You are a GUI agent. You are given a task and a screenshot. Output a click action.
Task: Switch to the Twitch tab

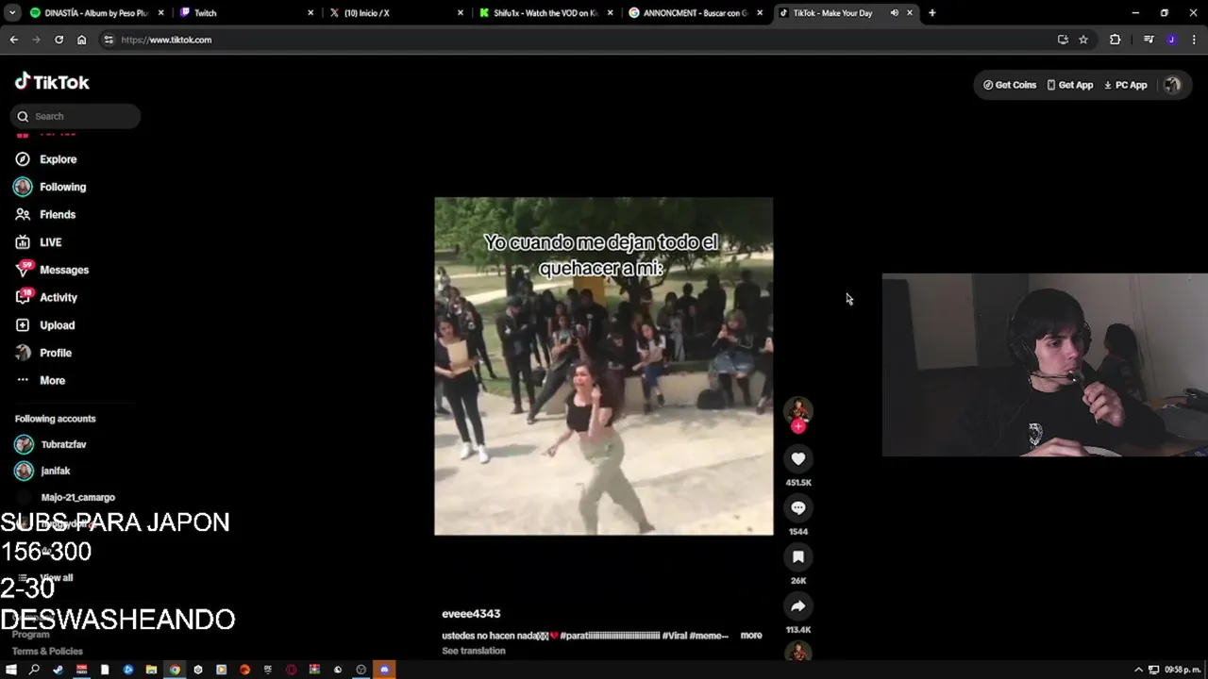(245, 13)
